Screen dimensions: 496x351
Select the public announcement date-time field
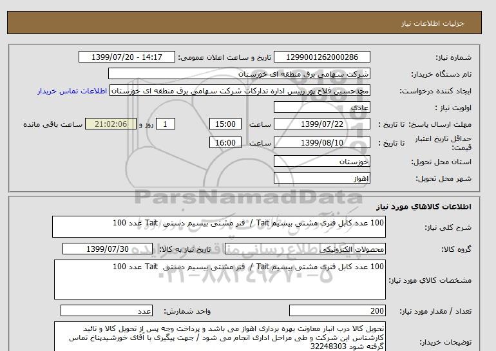(126, 57)
